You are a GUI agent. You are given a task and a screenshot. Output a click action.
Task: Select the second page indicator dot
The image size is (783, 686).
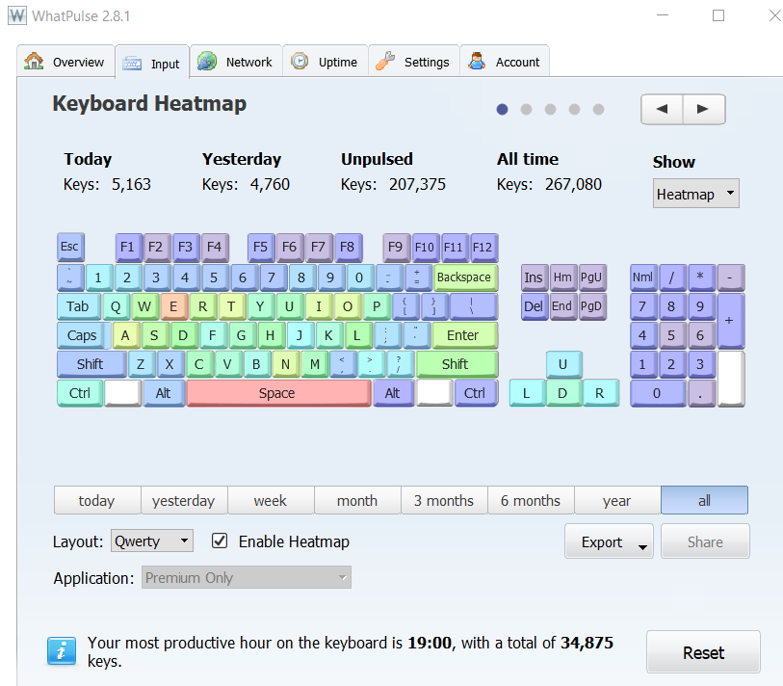(x=526, y=110)
